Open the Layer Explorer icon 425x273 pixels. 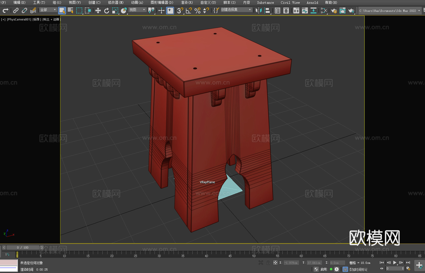[286, 10]
